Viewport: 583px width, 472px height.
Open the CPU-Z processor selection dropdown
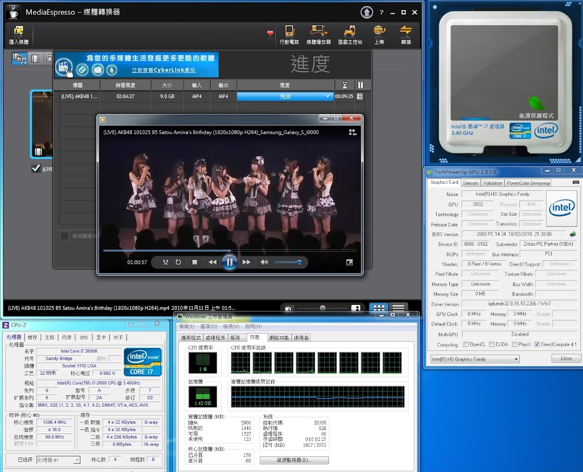pos(58,460)
